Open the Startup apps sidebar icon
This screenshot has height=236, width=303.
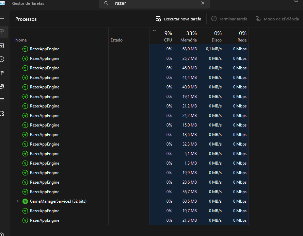point(2,72)
